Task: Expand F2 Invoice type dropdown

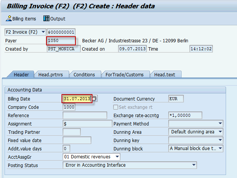Action: point(43,32)
